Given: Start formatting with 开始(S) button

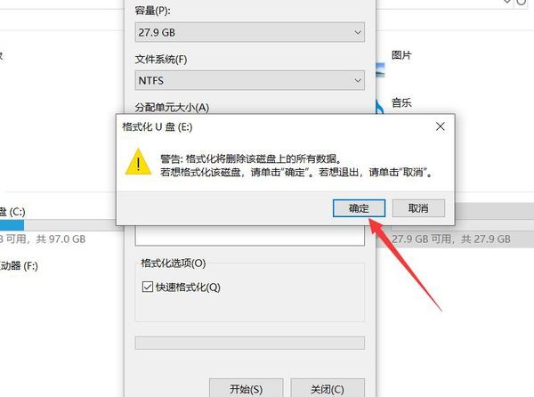Looking at the screenshot, I should click(246, 388).
